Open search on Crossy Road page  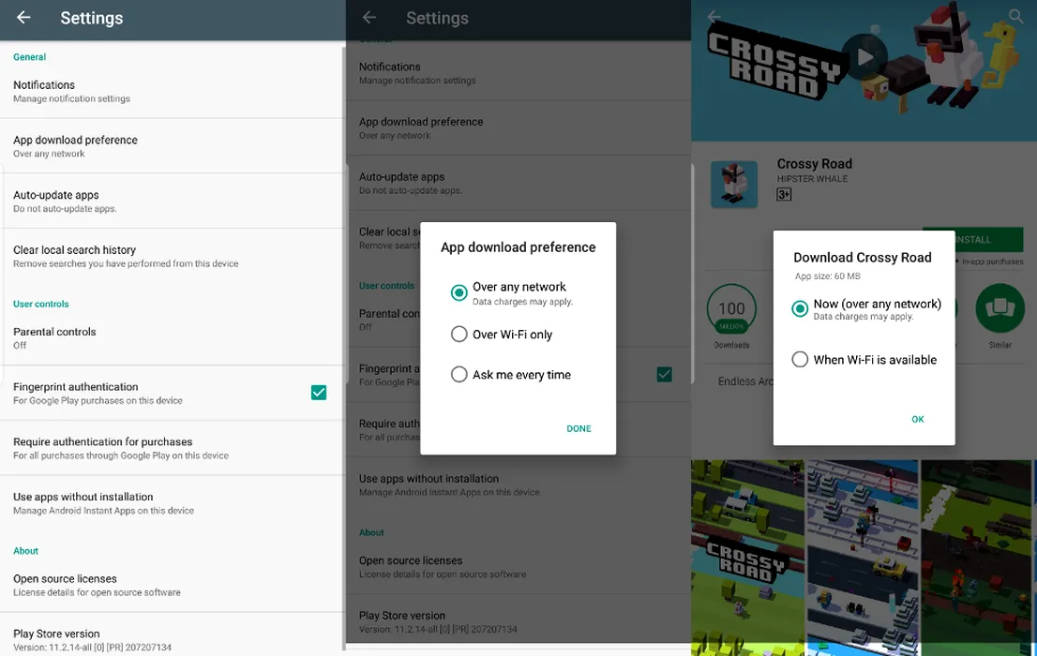click(x=1015, y=16)
